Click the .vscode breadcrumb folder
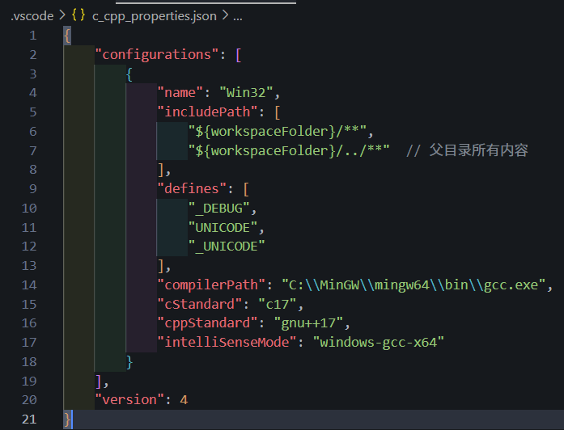564x430 pixels. coord(32,16)
